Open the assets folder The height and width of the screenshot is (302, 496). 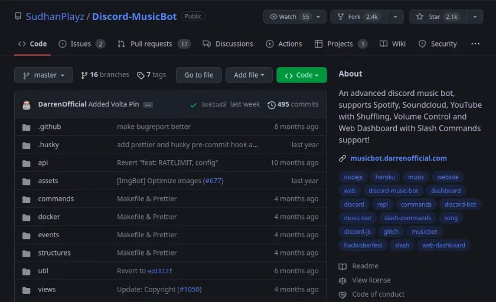pyautogui.click(x=48, y=181)
